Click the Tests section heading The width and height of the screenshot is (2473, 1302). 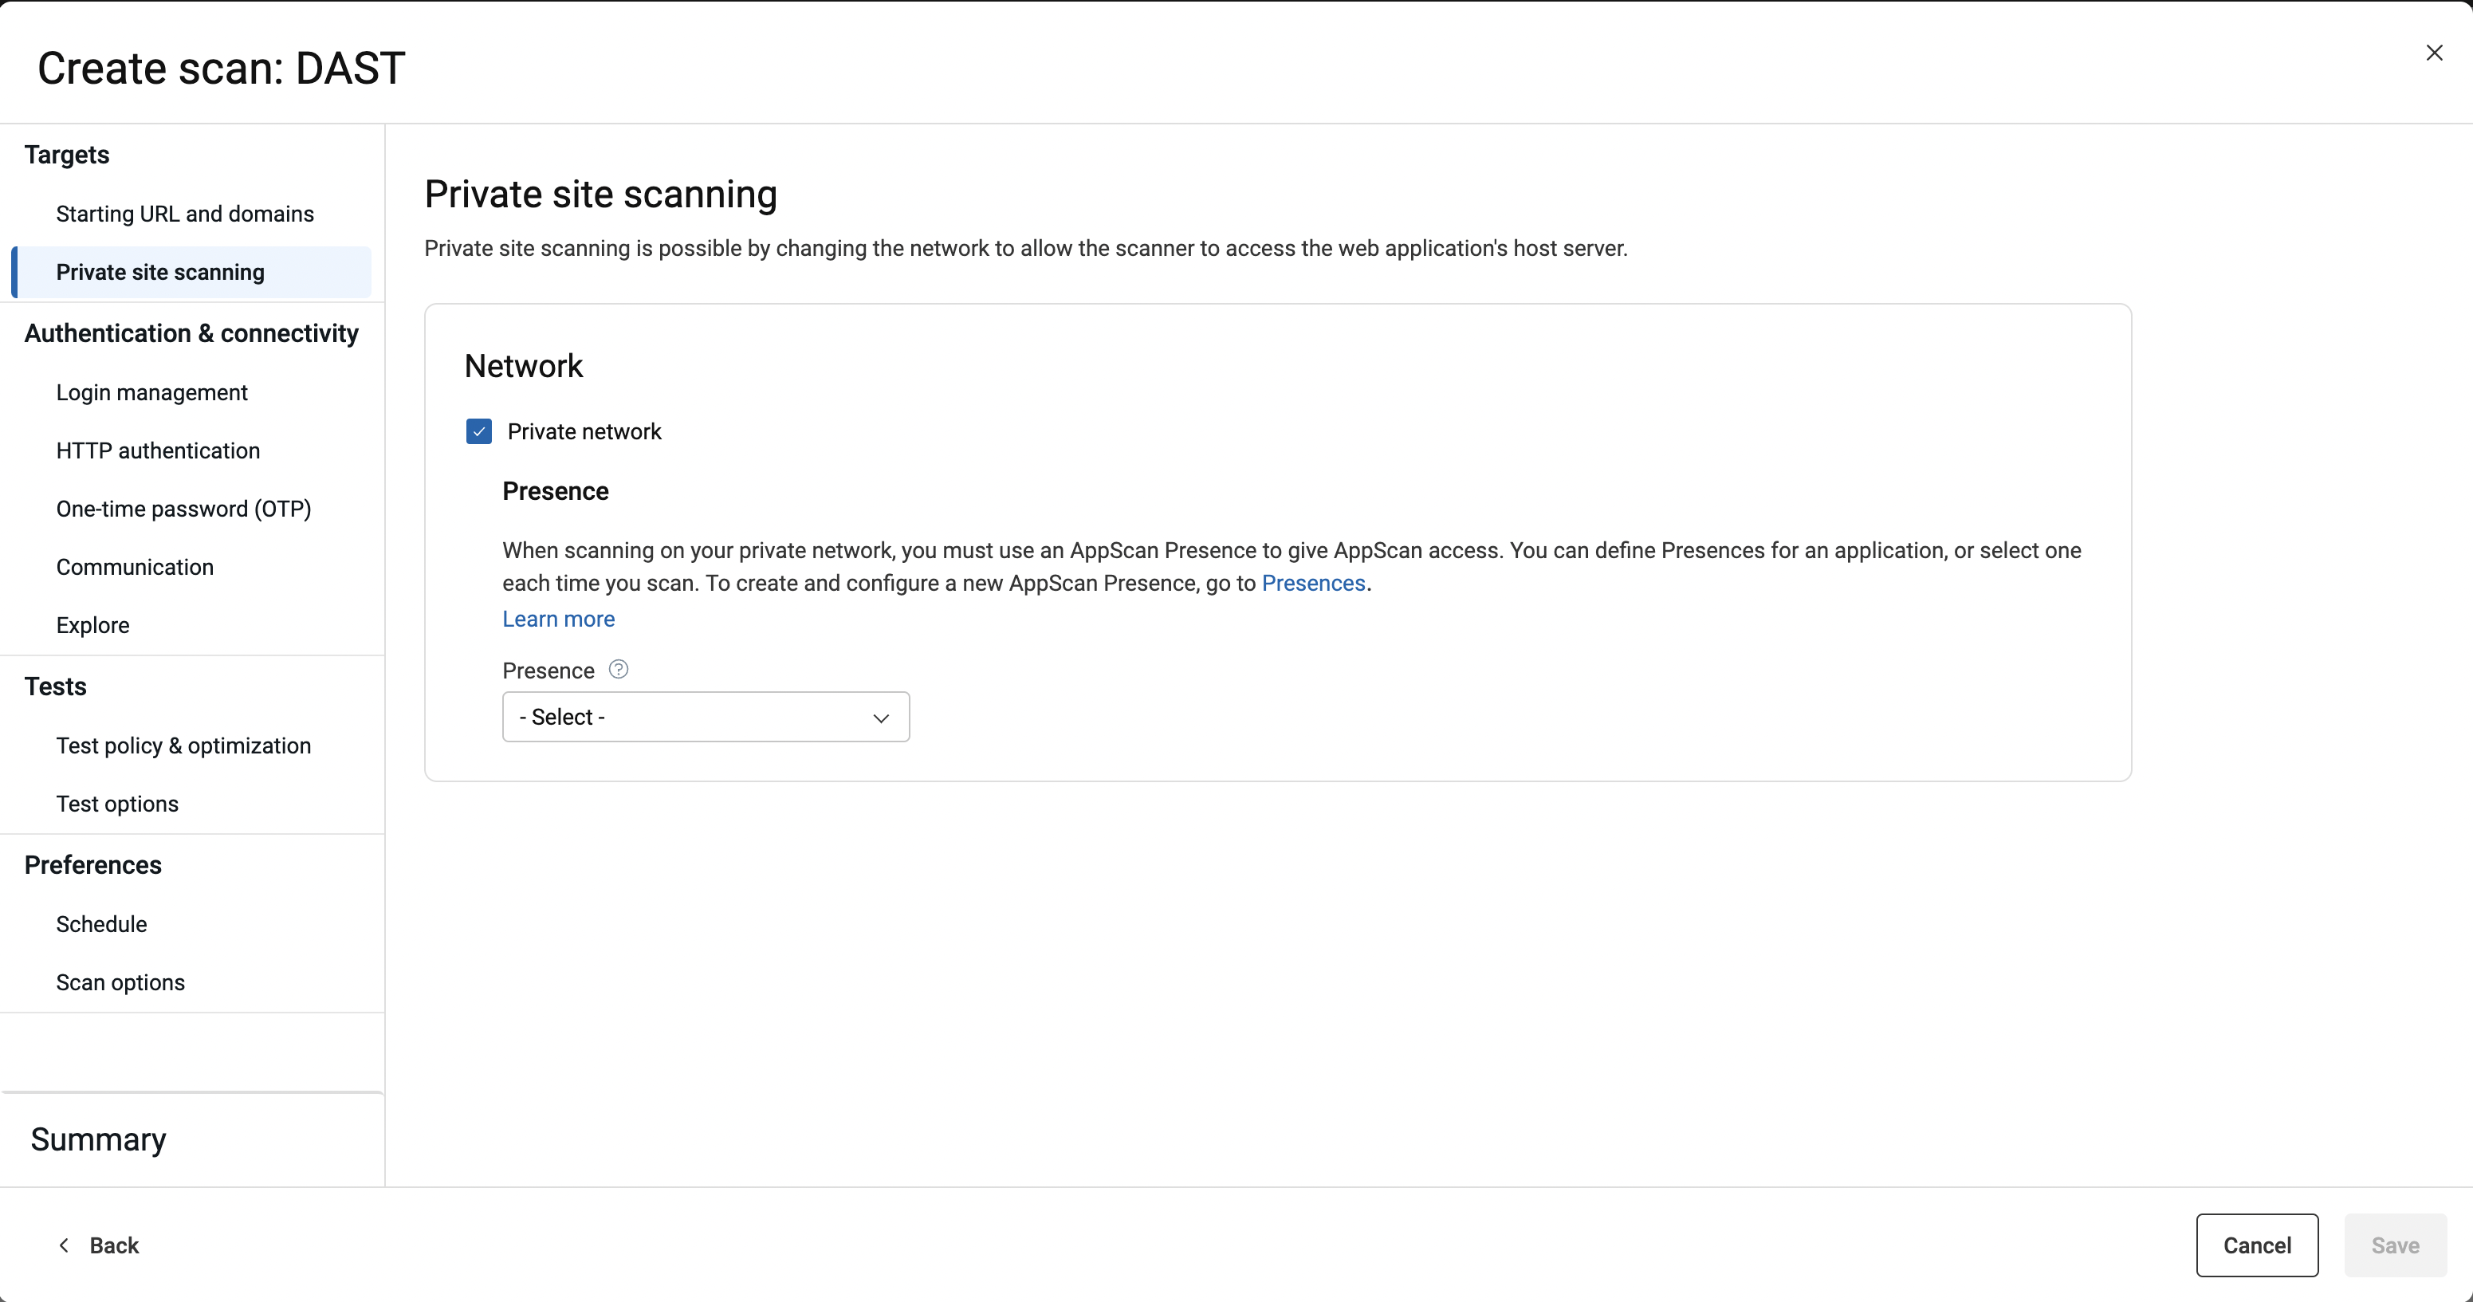click(x=56, y=686)
